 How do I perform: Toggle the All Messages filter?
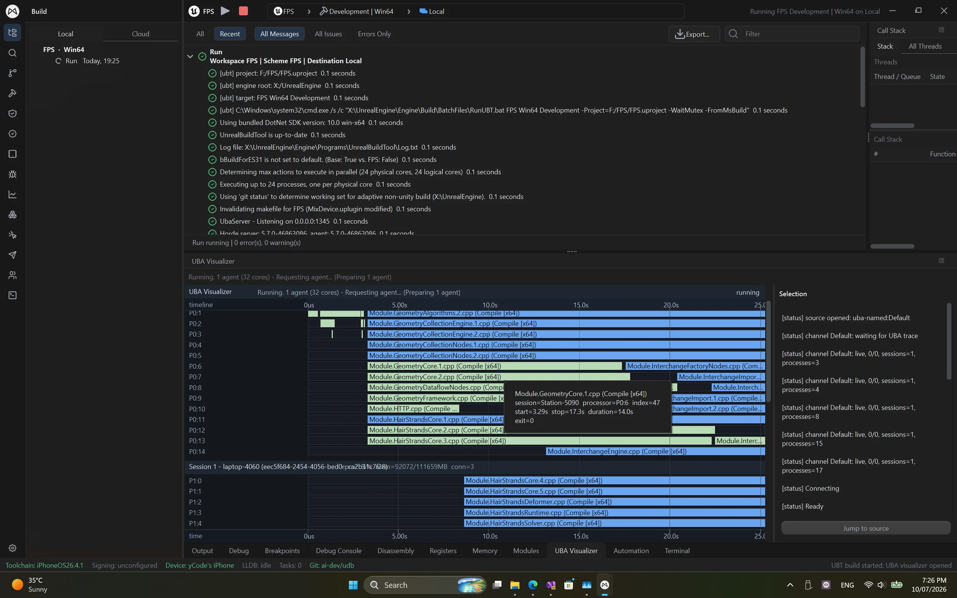[x=279, y=34]
